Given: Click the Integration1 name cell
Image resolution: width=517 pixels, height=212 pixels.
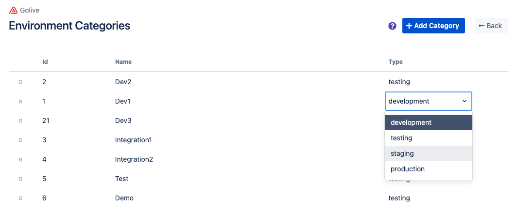Looking at the screenshot, I should coord(134,140).
